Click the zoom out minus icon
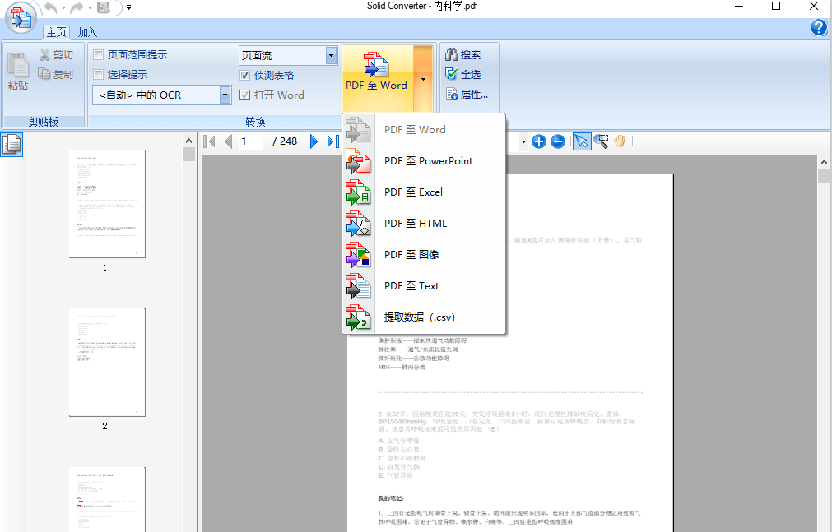 coord(558,141)
